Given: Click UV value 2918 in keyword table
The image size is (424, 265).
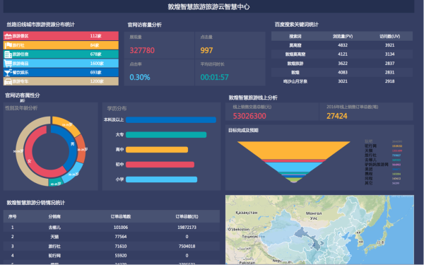Looking at the screenshot, I should pyautogui.click(x=389, y=81).
